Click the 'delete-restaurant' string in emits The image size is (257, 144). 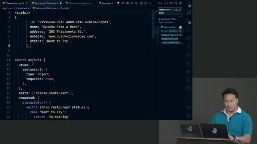(x=53, y=93)
